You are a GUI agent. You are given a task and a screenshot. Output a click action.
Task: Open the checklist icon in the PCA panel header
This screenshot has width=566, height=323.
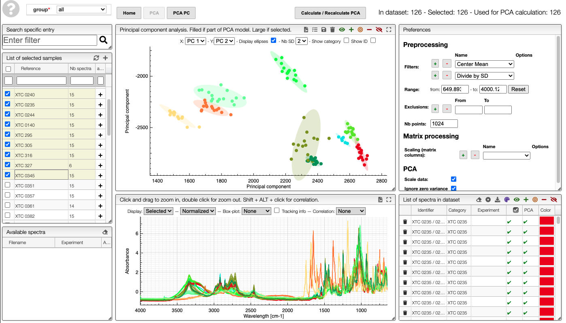[315, 30]
